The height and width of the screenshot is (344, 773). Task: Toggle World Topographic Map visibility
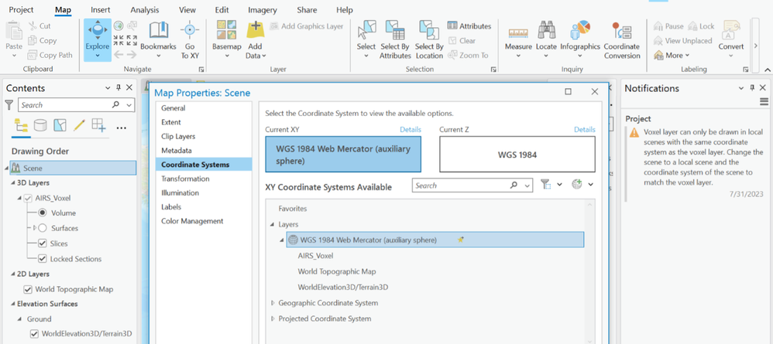pyautogui.click(x=28, y=289)
